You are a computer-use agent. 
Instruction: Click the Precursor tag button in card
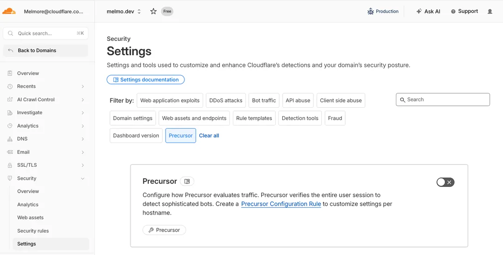tap(164, 230)
